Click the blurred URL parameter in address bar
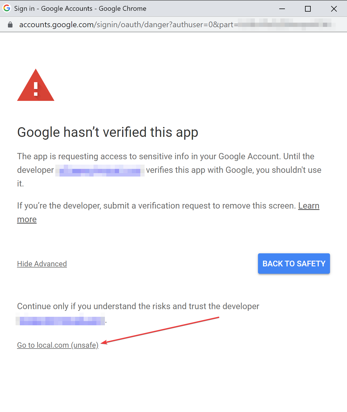Image resolution: width=347 pixels, height=412 pixels. 286,24
